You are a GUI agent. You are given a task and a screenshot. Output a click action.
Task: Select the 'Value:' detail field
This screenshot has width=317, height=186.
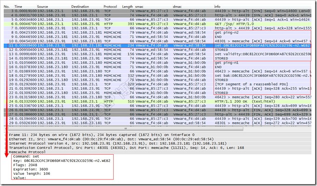click(20, 178)
